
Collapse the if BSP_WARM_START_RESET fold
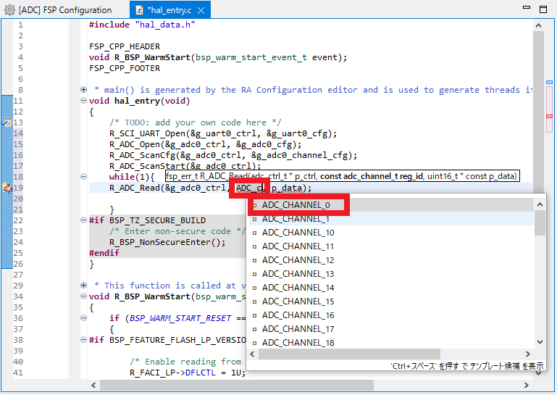pos(83,318)
